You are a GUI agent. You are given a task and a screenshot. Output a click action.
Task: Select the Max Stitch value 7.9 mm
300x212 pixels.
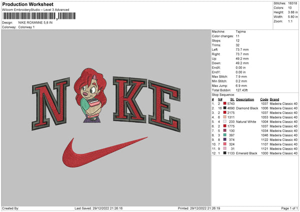point(241,76)
